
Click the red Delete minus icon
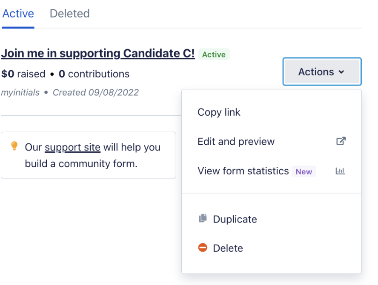pyautogui.click(x=203, y=248)
